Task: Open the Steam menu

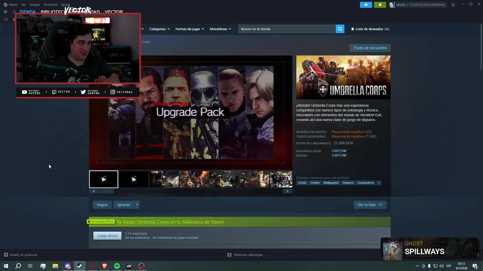Action: tap(11, 5)
